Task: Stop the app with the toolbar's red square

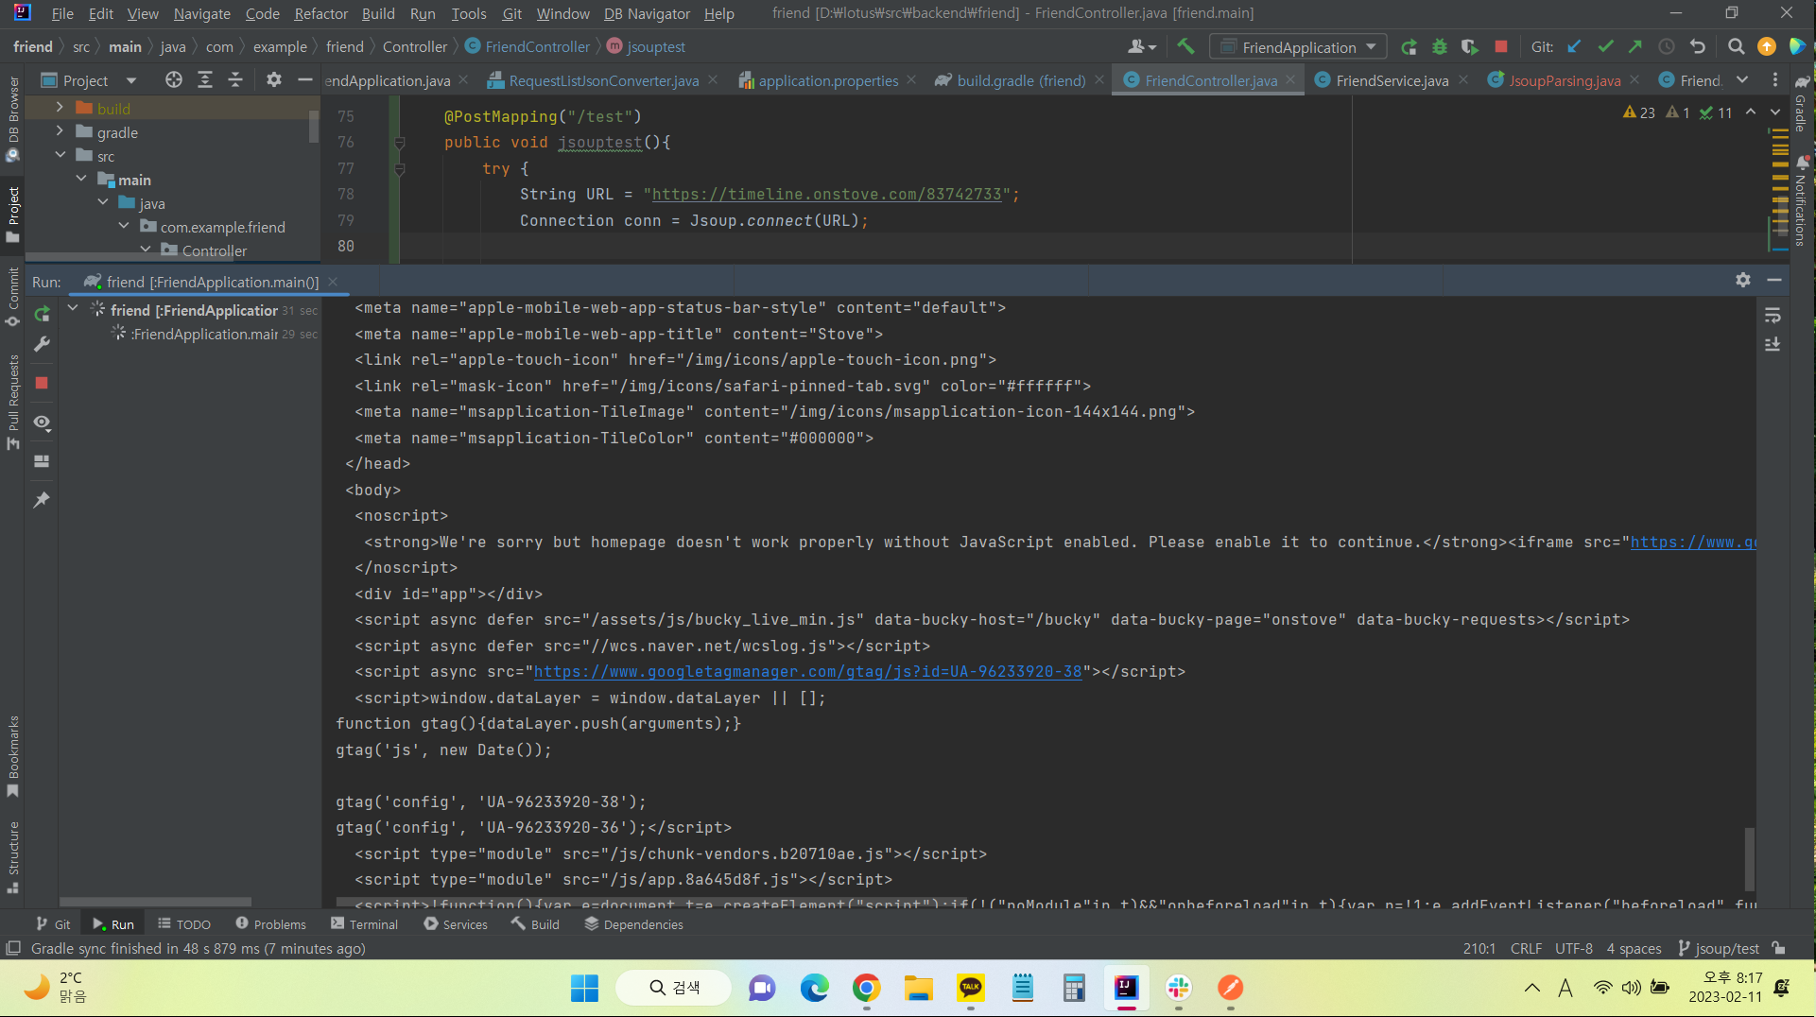Action: [x=1500, y=46]
